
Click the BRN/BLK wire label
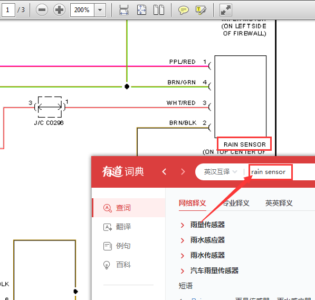(x=183, y=123)
